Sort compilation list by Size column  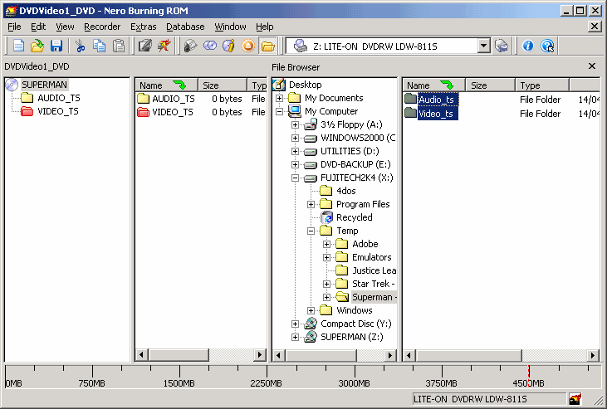point(223,85)
